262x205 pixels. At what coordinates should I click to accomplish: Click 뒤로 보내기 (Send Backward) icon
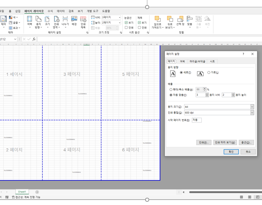click(x=170, y=22)
